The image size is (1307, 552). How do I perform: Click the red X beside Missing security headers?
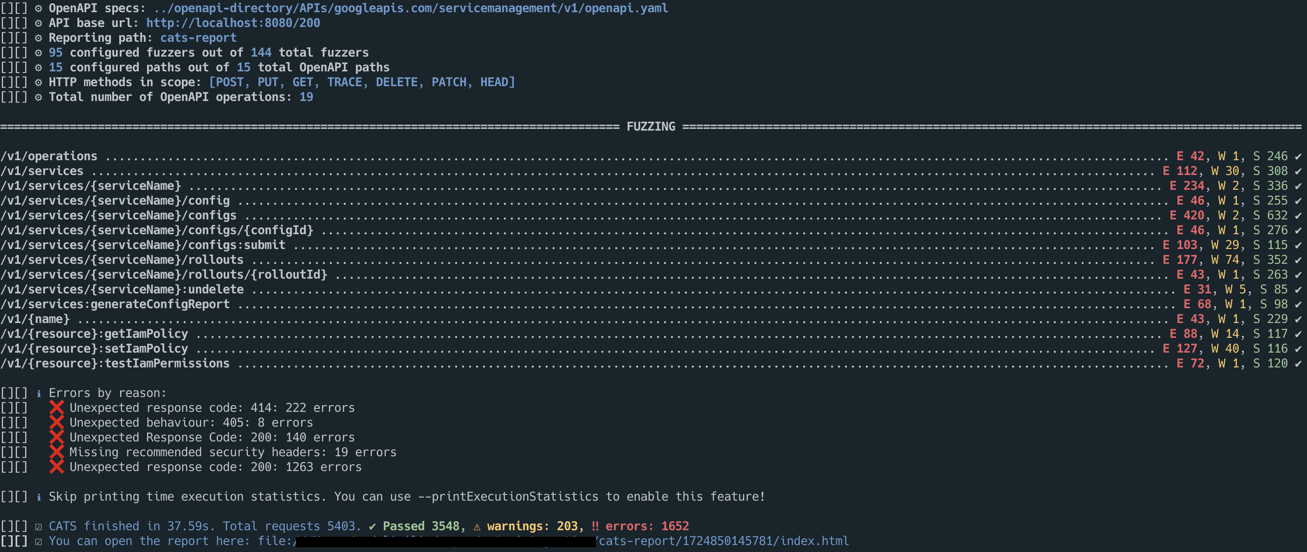coord(56,452)
